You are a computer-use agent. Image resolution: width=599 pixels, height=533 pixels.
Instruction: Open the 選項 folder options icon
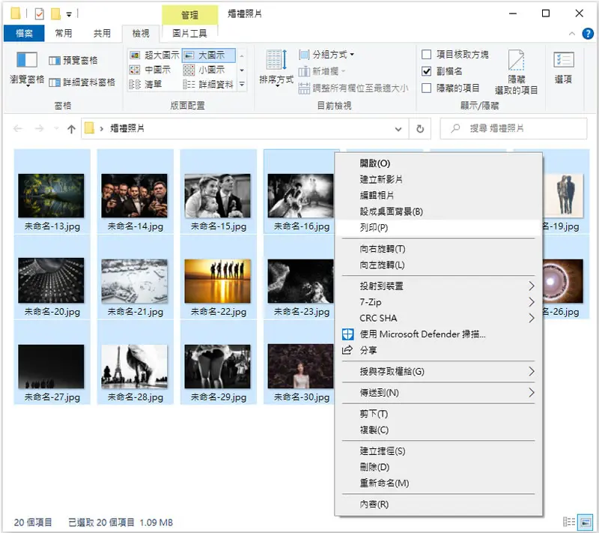[564, 60]
